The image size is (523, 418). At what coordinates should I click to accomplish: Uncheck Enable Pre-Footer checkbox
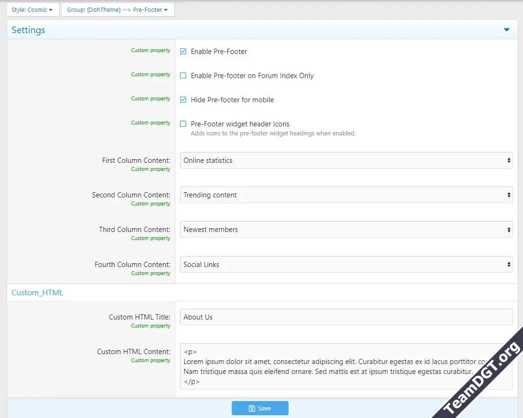click(x=183, y=52)
